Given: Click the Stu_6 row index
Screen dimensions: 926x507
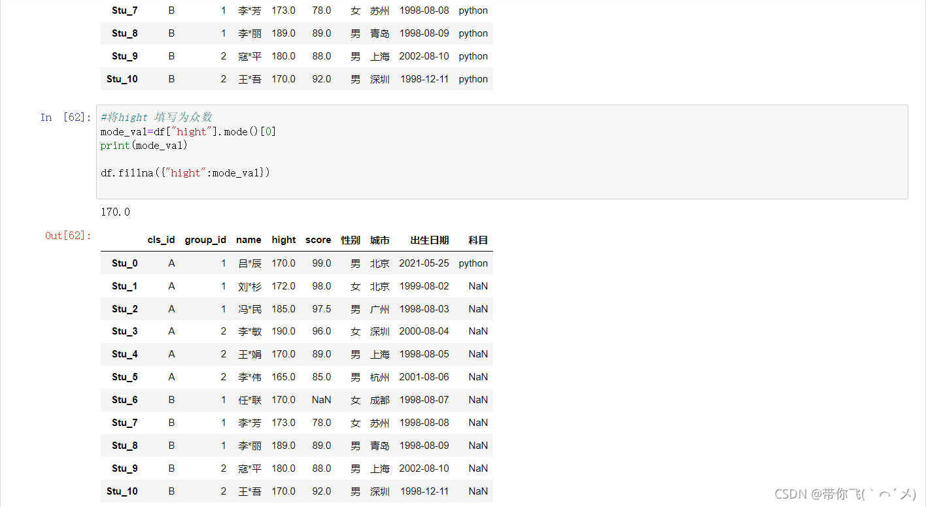Looking at the screenshot, I should (x=125, y=400).
